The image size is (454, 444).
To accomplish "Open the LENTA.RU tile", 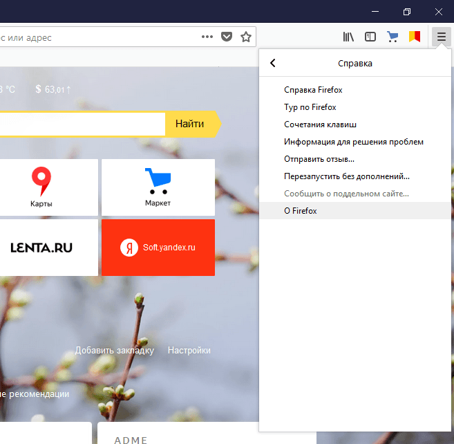I will point(49,248).
